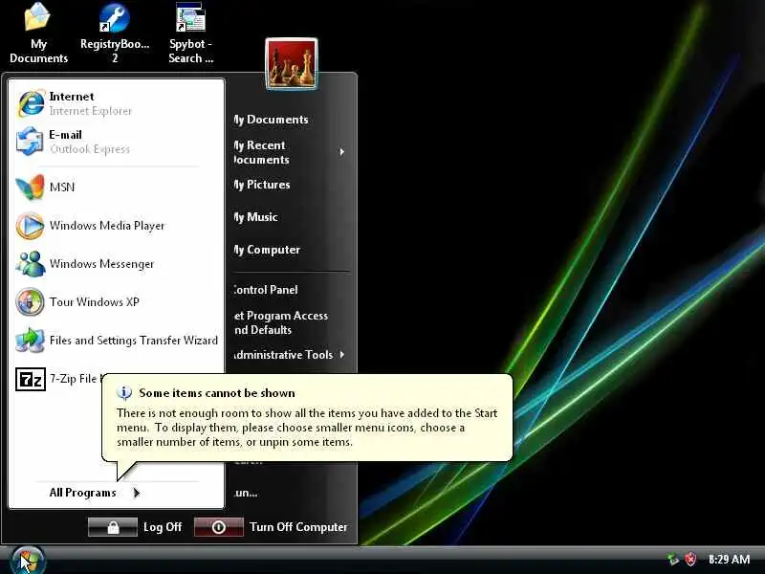Click the Start orb button

click(28, 560)
